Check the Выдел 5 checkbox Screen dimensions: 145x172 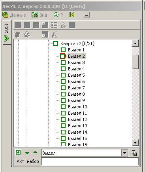(x=63, y=75)
